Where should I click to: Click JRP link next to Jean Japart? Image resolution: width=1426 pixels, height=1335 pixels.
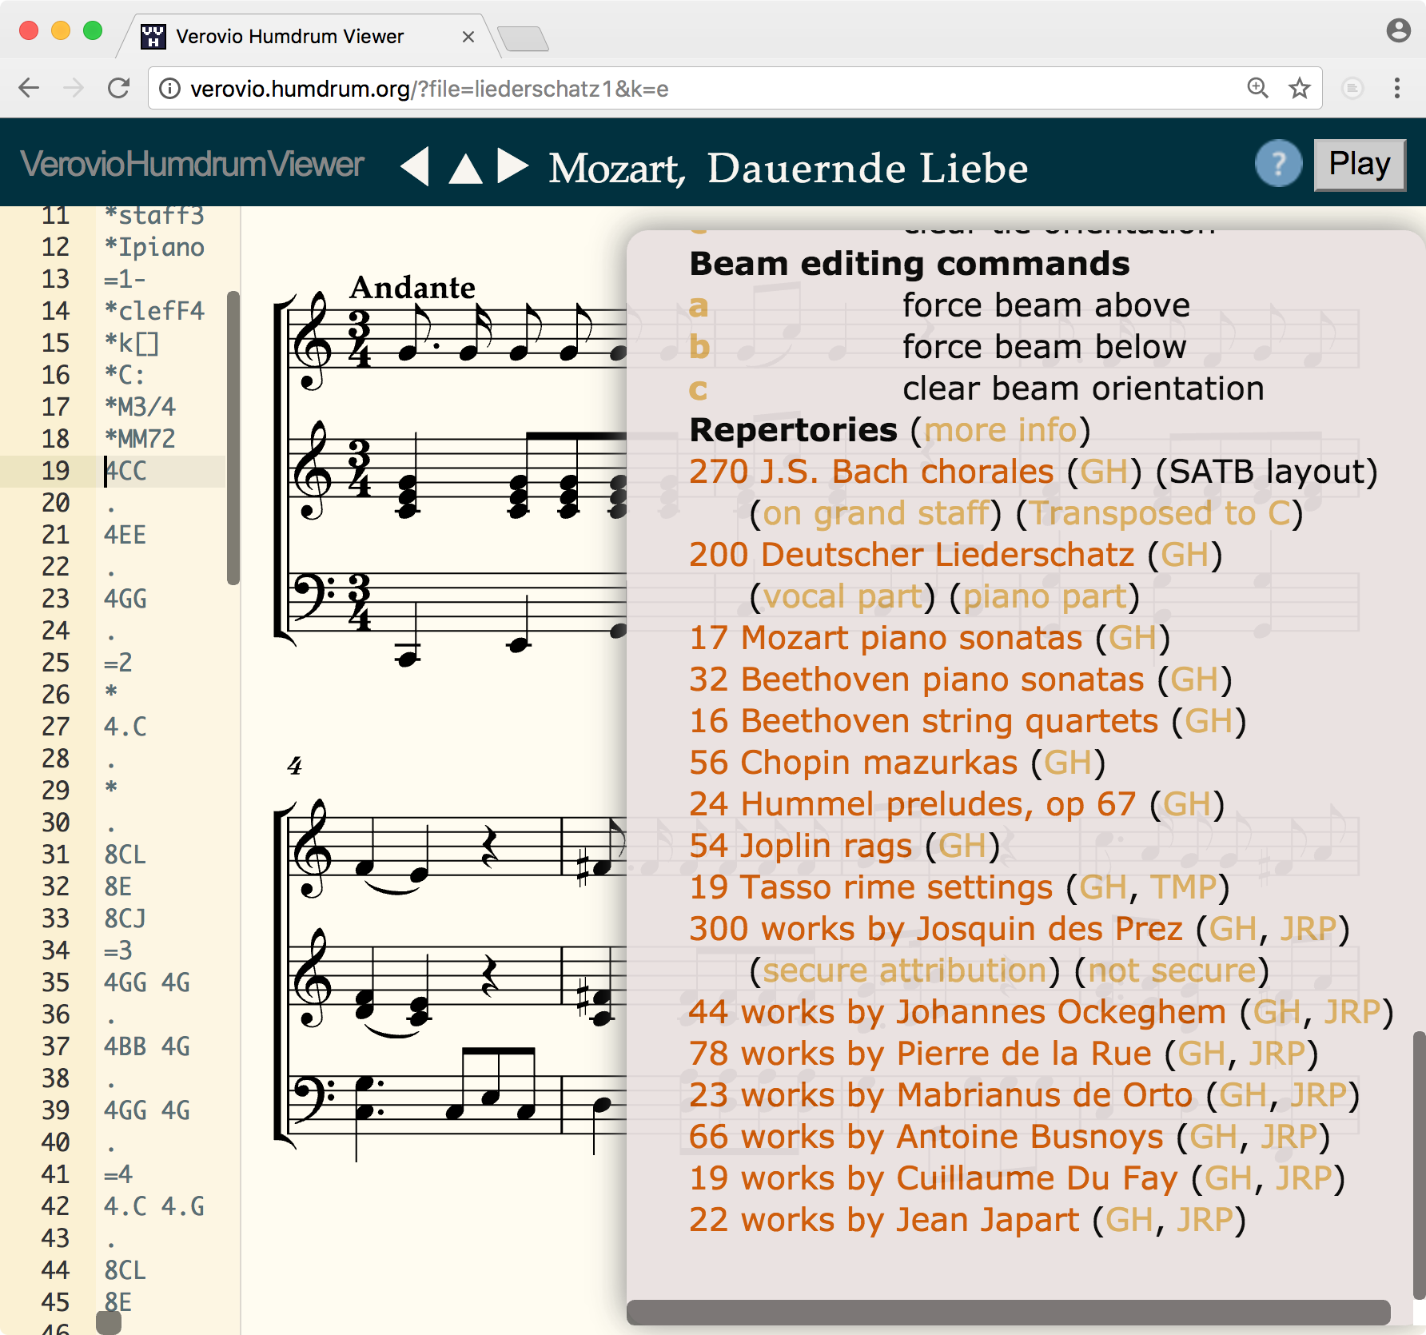[x=1205, y=1220]
